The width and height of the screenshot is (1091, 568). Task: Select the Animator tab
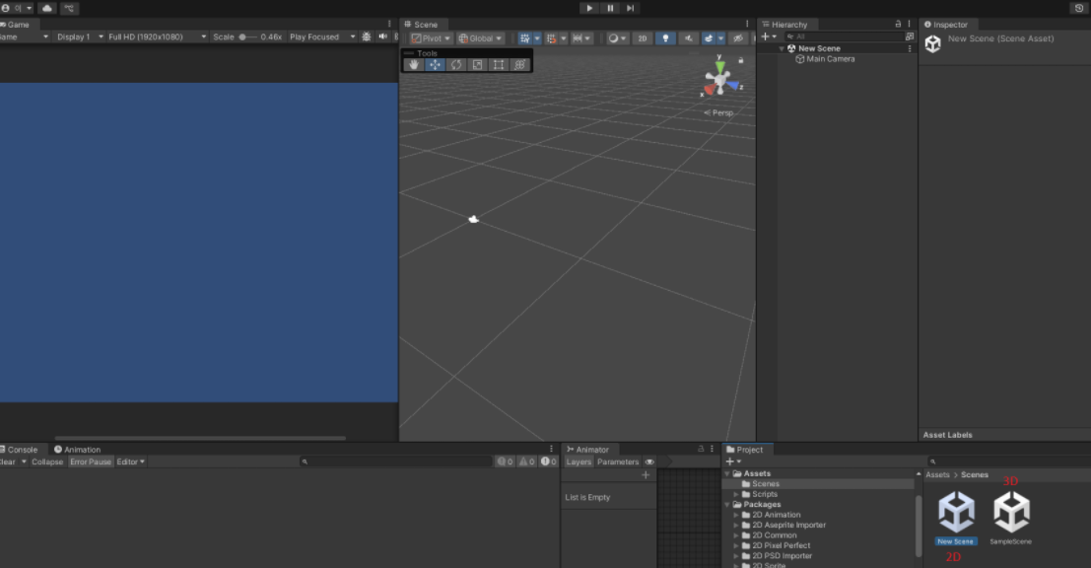pos(588,449)
